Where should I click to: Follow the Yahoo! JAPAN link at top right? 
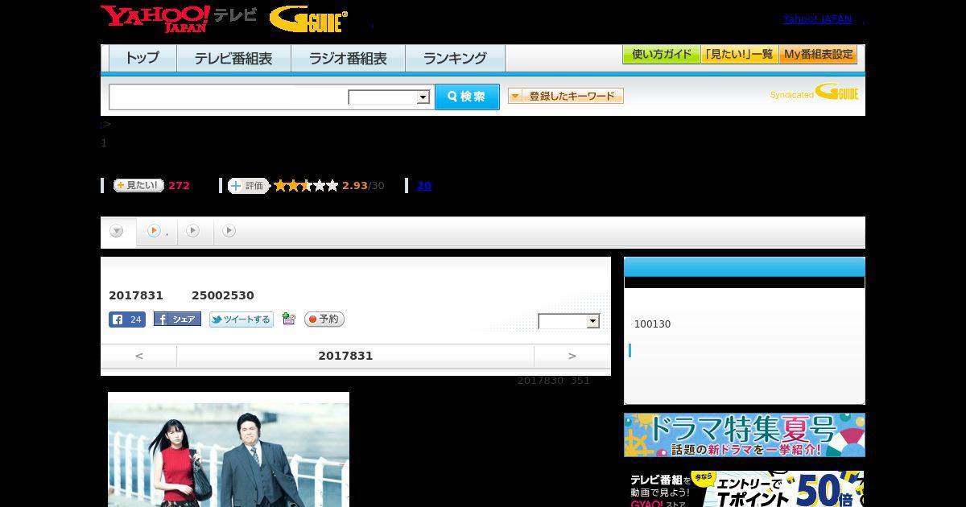pos(817,19)
